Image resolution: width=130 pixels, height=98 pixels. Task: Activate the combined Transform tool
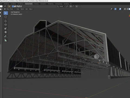click(6, 32)
